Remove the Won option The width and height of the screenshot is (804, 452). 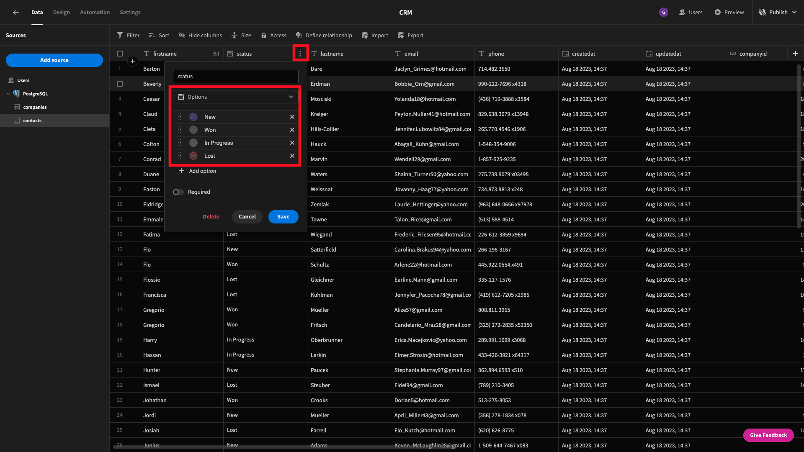tap(292, 130)
